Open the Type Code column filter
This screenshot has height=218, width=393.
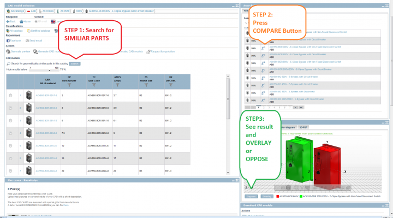94,85
